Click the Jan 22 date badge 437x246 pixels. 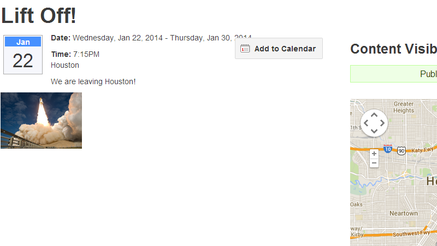(x=22, y=55)
